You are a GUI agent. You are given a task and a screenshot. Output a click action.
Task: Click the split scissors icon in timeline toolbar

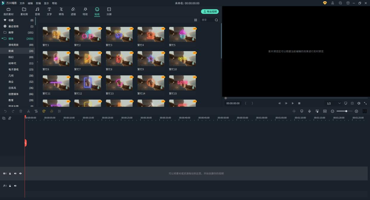tap(28, 111)
